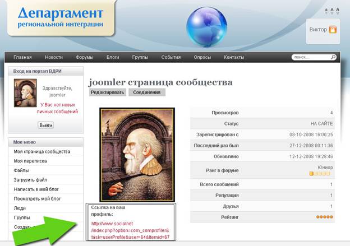Select Загрузить файл in sidebar

pos(31,180)
